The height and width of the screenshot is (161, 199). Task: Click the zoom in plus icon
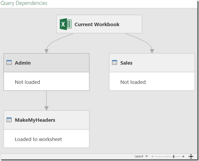click(x=183, y=157)
